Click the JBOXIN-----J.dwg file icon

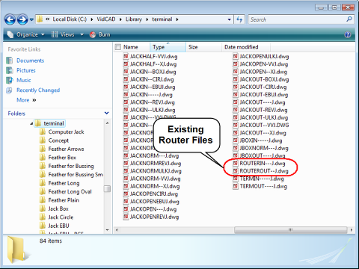(x=236, y=140)
